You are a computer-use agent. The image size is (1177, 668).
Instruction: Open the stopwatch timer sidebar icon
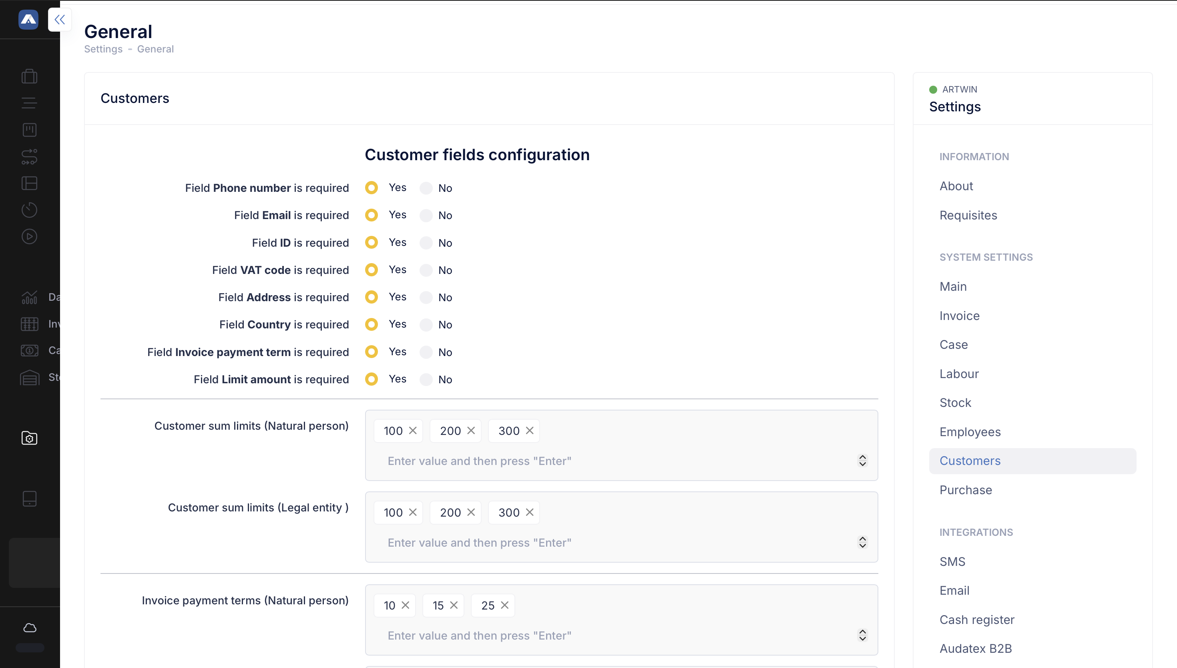(x=29, y=210)
